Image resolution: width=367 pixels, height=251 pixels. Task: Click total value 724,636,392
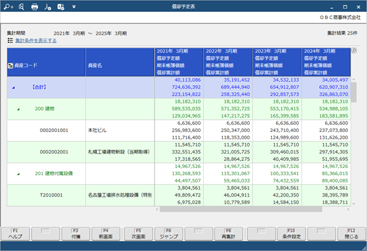click(186, 87)
